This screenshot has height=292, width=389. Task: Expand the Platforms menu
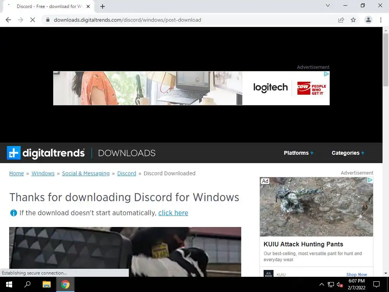click(x=299, y=153)
